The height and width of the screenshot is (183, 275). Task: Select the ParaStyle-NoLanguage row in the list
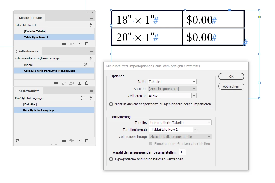[x=54, y=110]
